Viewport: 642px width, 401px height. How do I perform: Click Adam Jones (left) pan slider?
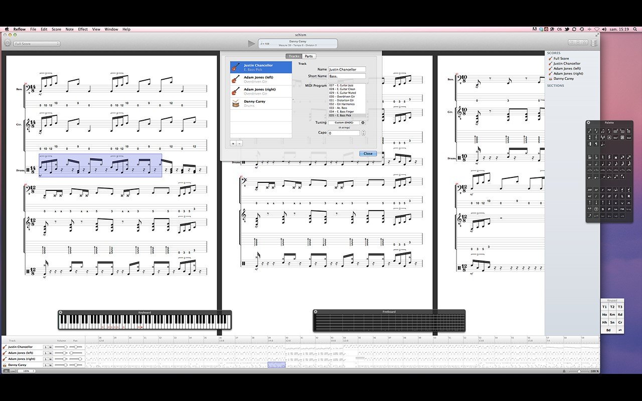tap(76, 353)
